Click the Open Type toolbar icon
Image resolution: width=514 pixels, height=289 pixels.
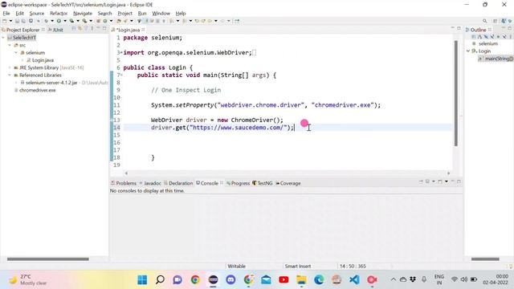click(119, 21)
